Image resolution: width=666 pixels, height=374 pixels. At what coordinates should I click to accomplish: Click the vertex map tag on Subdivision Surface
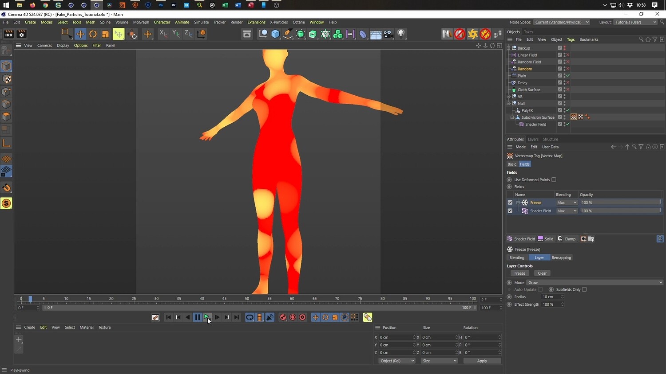pyautogui.click(x=574, y=117)
